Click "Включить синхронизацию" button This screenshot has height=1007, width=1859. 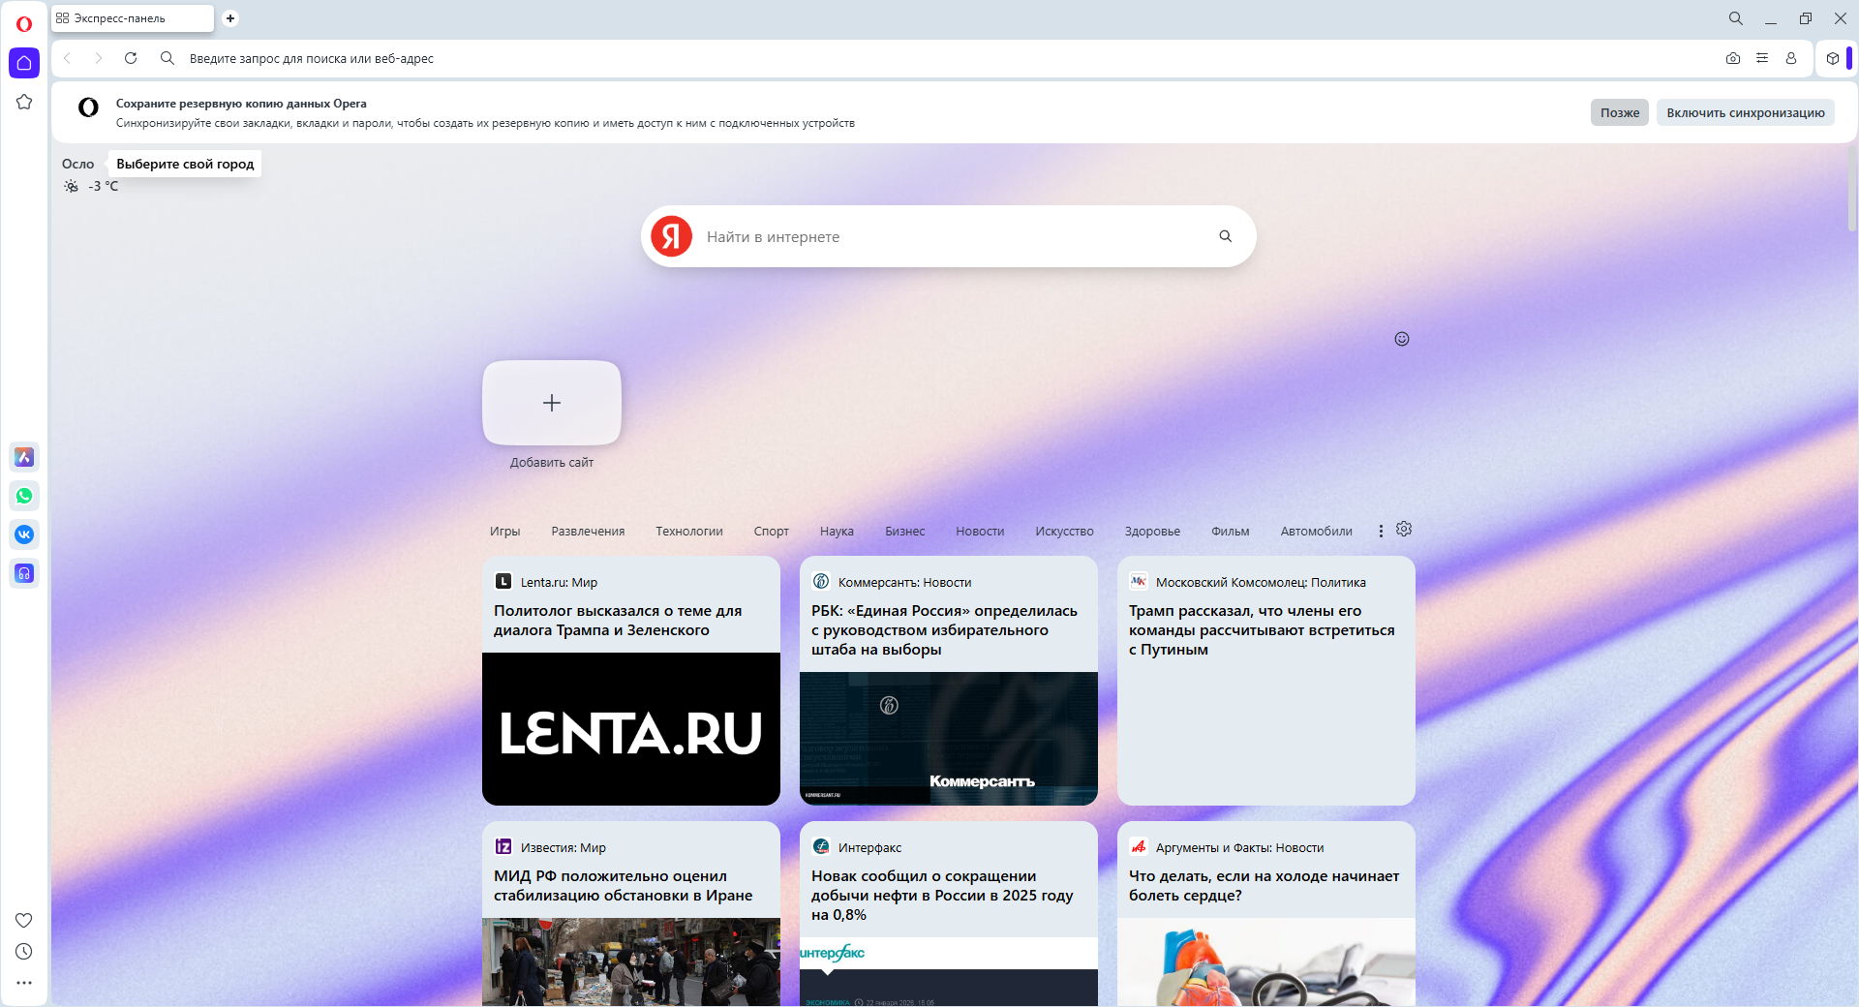[1744, 112]
